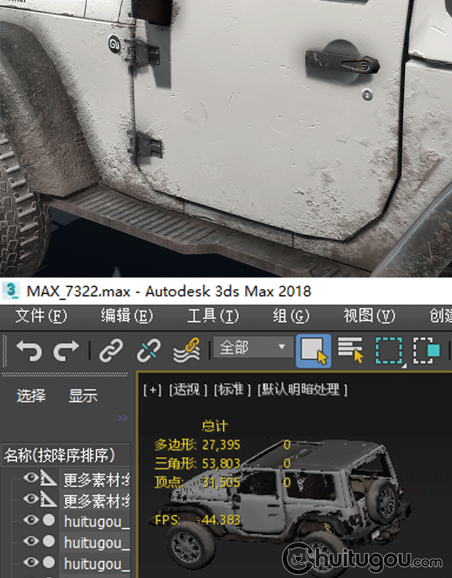Toggle the Window/Crossing selection icon
Viewport: 452px width, 578px height.
tap(427, 350)
